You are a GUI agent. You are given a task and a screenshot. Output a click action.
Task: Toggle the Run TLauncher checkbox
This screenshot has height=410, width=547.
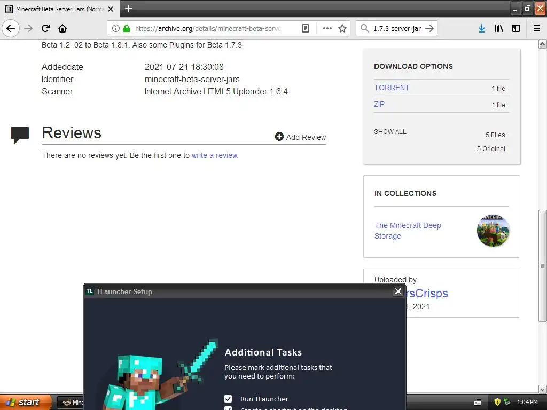pos(228,399)
